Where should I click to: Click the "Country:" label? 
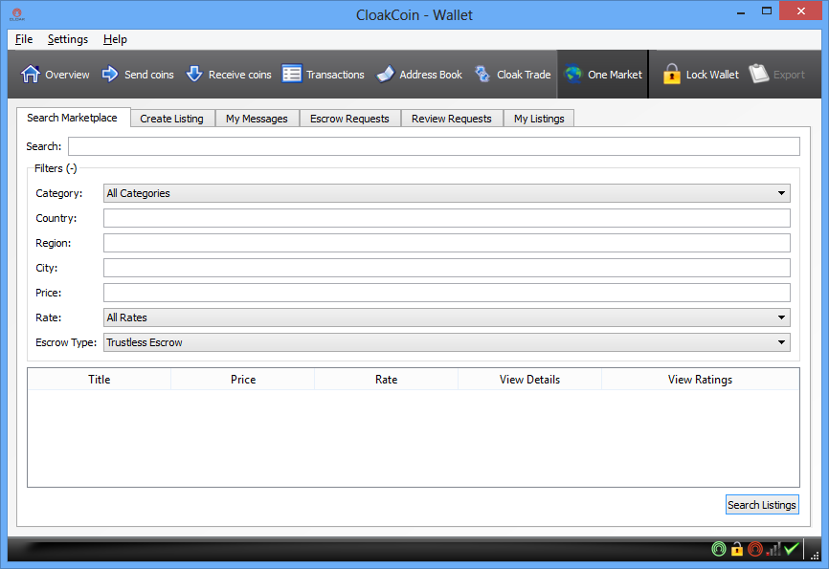tap(56, 218)
